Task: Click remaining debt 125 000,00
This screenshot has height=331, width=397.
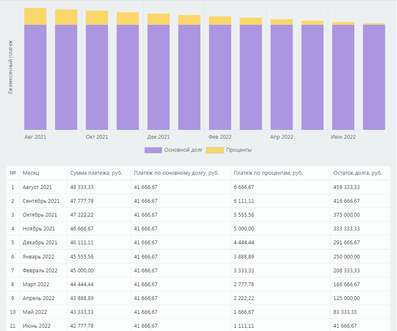Action: pos(346,298)
